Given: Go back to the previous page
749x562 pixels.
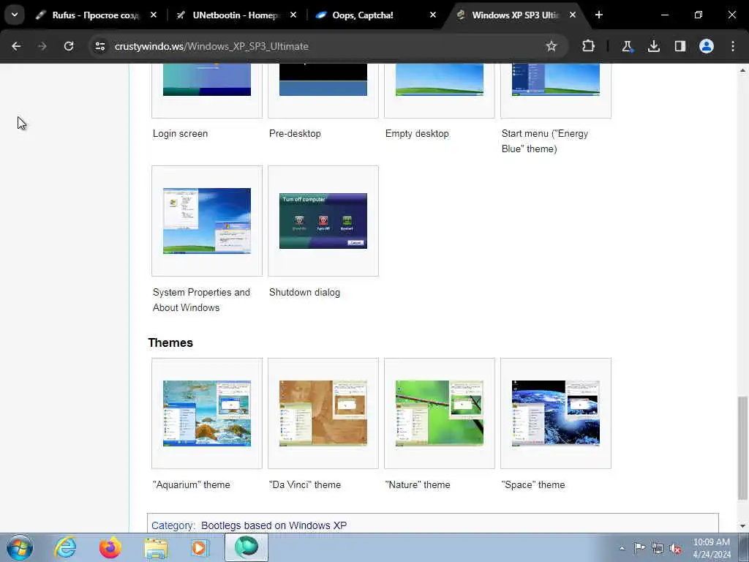Looking at the screenshot, I should tap(16, 46).
